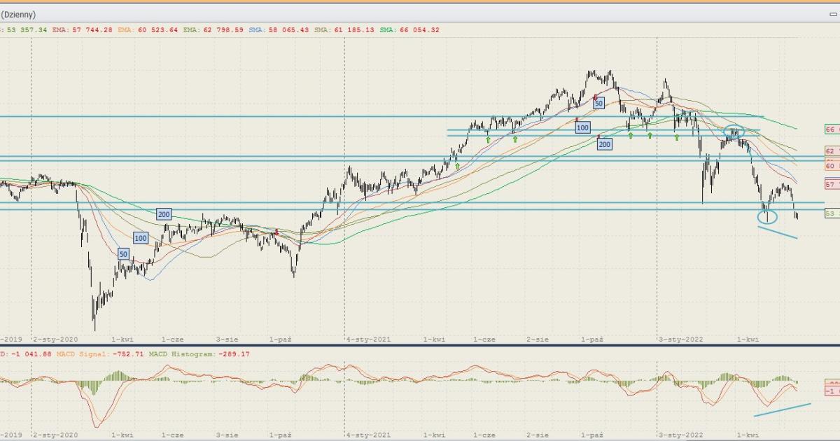This screenshot has width=840, height=441.
Task: Select the ellipse annotation at recent low
Action: coord(767,217)
